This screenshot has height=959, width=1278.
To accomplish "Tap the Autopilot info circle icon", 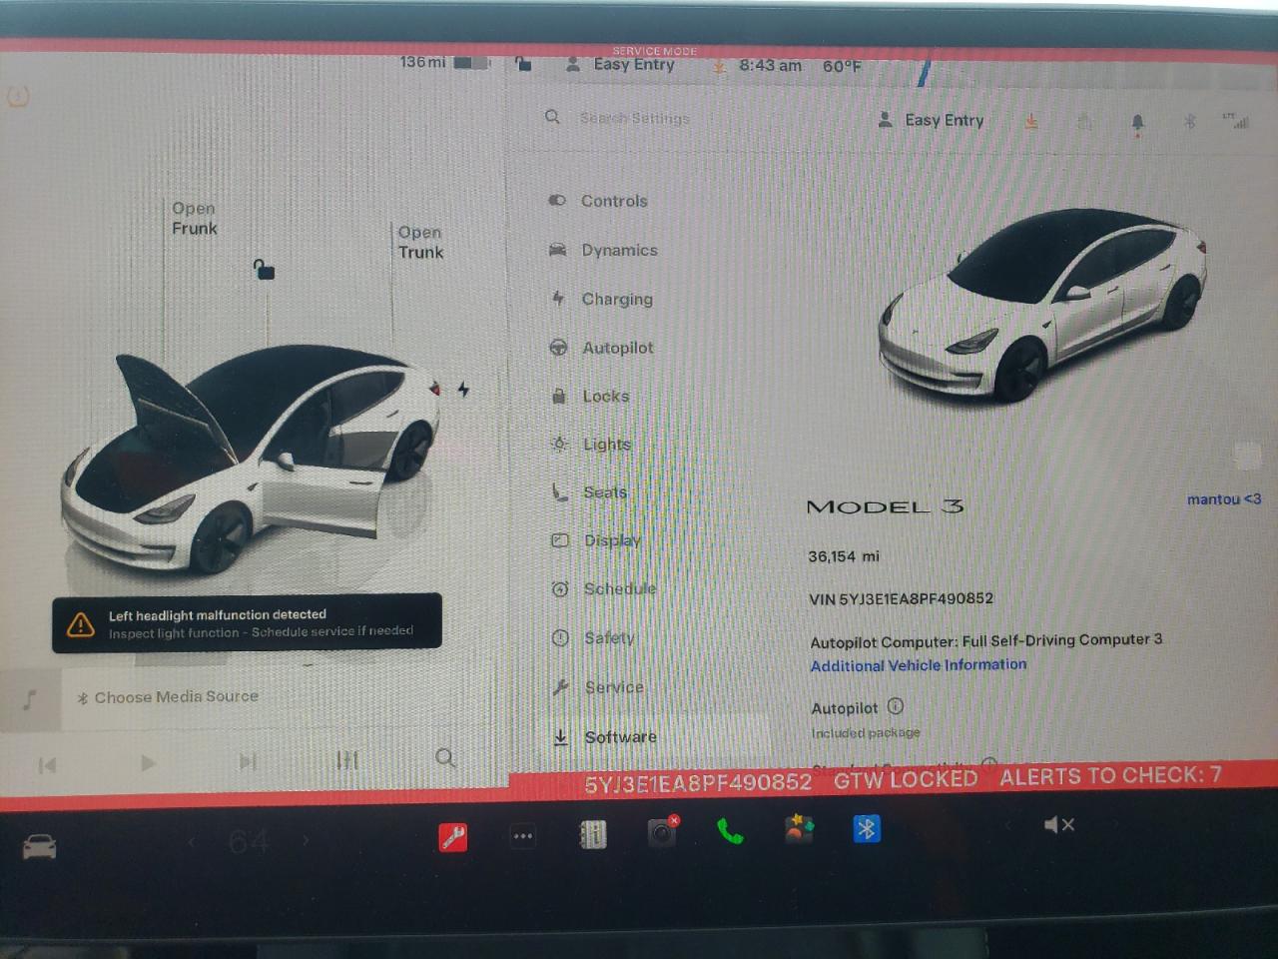I will 896,706.
